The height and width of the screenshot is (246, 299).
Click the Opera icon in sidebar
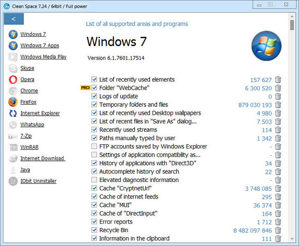click(13, 79)
